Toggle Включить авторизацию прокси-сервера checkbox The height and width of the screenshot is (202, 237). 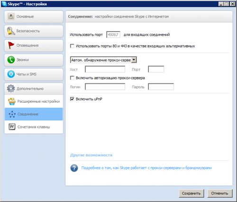[72, 78]
